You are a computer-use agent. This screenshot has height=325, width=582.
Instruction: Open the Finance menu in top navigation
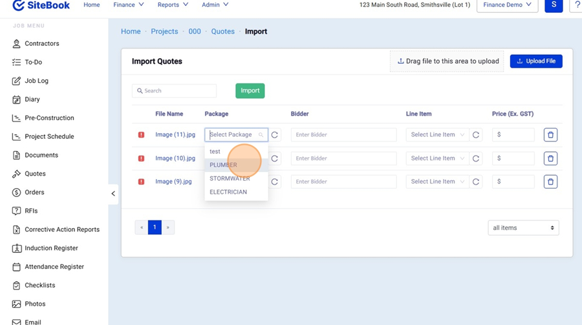(x=128, y=5)
